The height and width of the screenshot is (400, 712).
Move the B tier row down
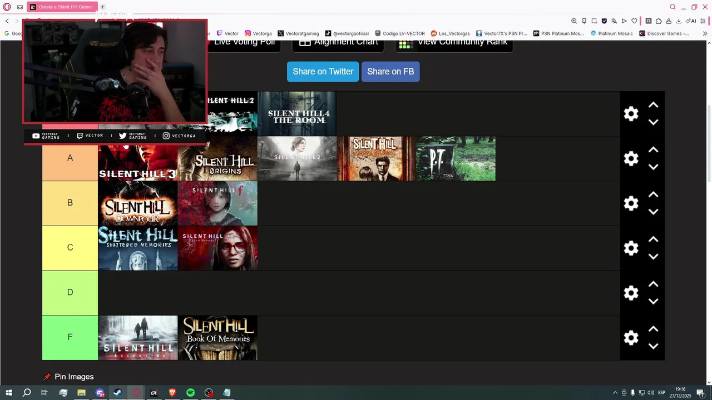click(x=654, y=212)
